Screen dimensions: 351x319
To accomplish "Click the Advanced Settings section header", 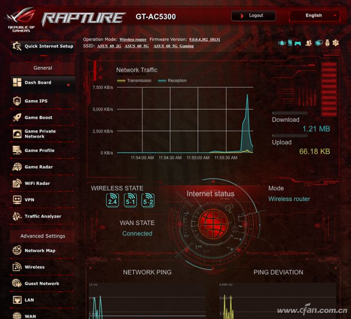I will click(x=43, y=236).
